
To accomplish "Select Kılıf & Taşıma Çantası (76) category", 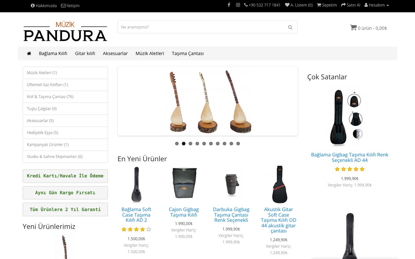I will click(x=65, y=97).
